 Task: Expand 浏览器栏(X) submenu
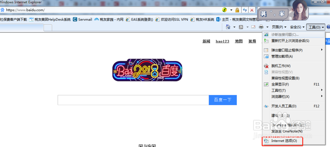click(293, 97)
